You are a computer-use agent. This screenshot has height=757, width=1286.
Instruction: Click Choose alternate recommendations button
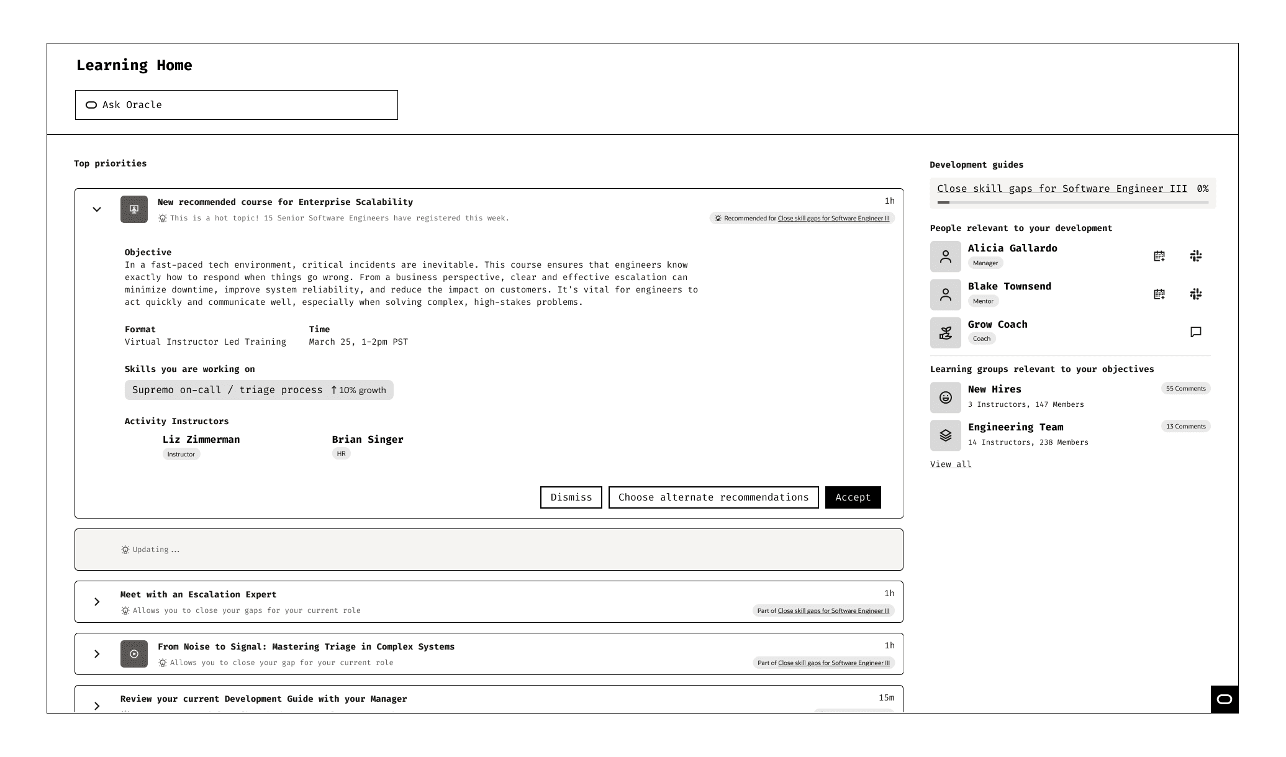click(713, 497)
